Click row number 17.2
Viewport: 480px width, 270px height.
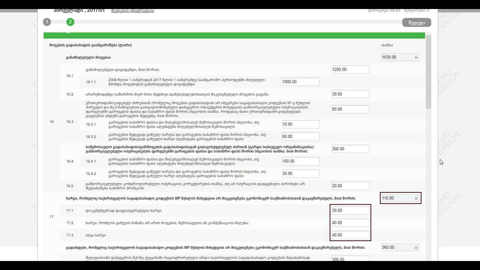point(70,223)
